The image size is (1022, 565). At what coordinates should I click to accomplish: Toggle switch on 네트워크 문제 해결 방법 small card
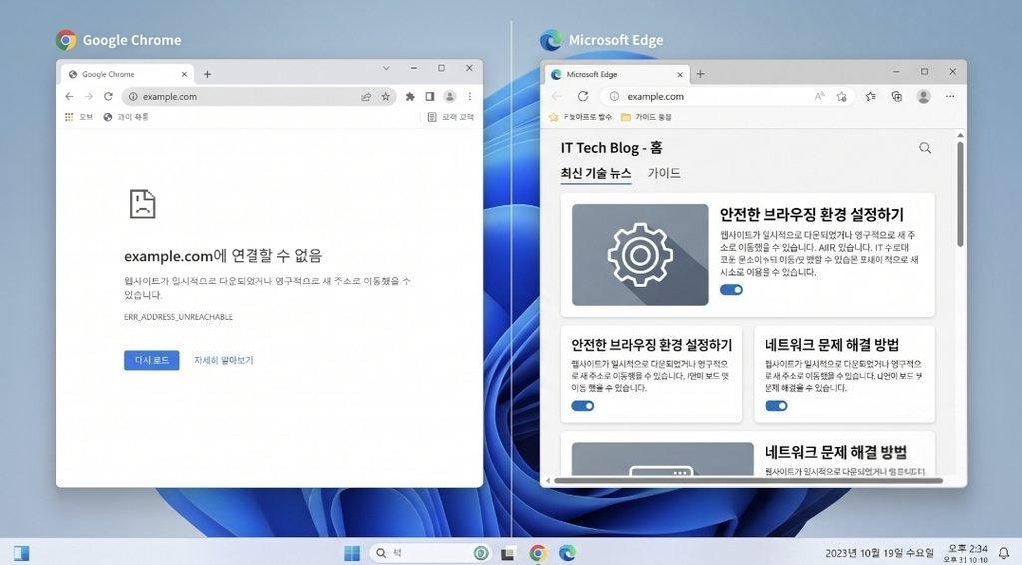tap(776, 406)
